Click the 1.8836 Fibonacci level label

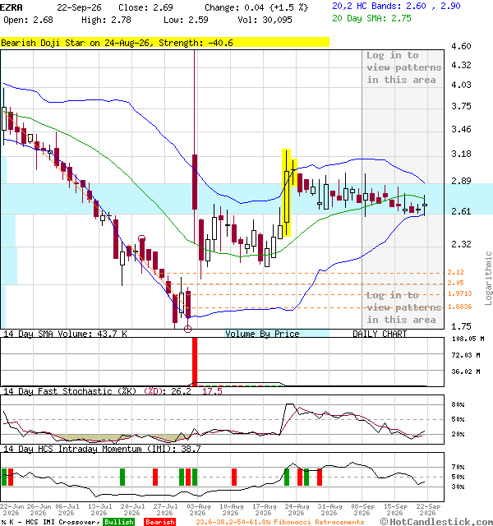tap(459, 307)
